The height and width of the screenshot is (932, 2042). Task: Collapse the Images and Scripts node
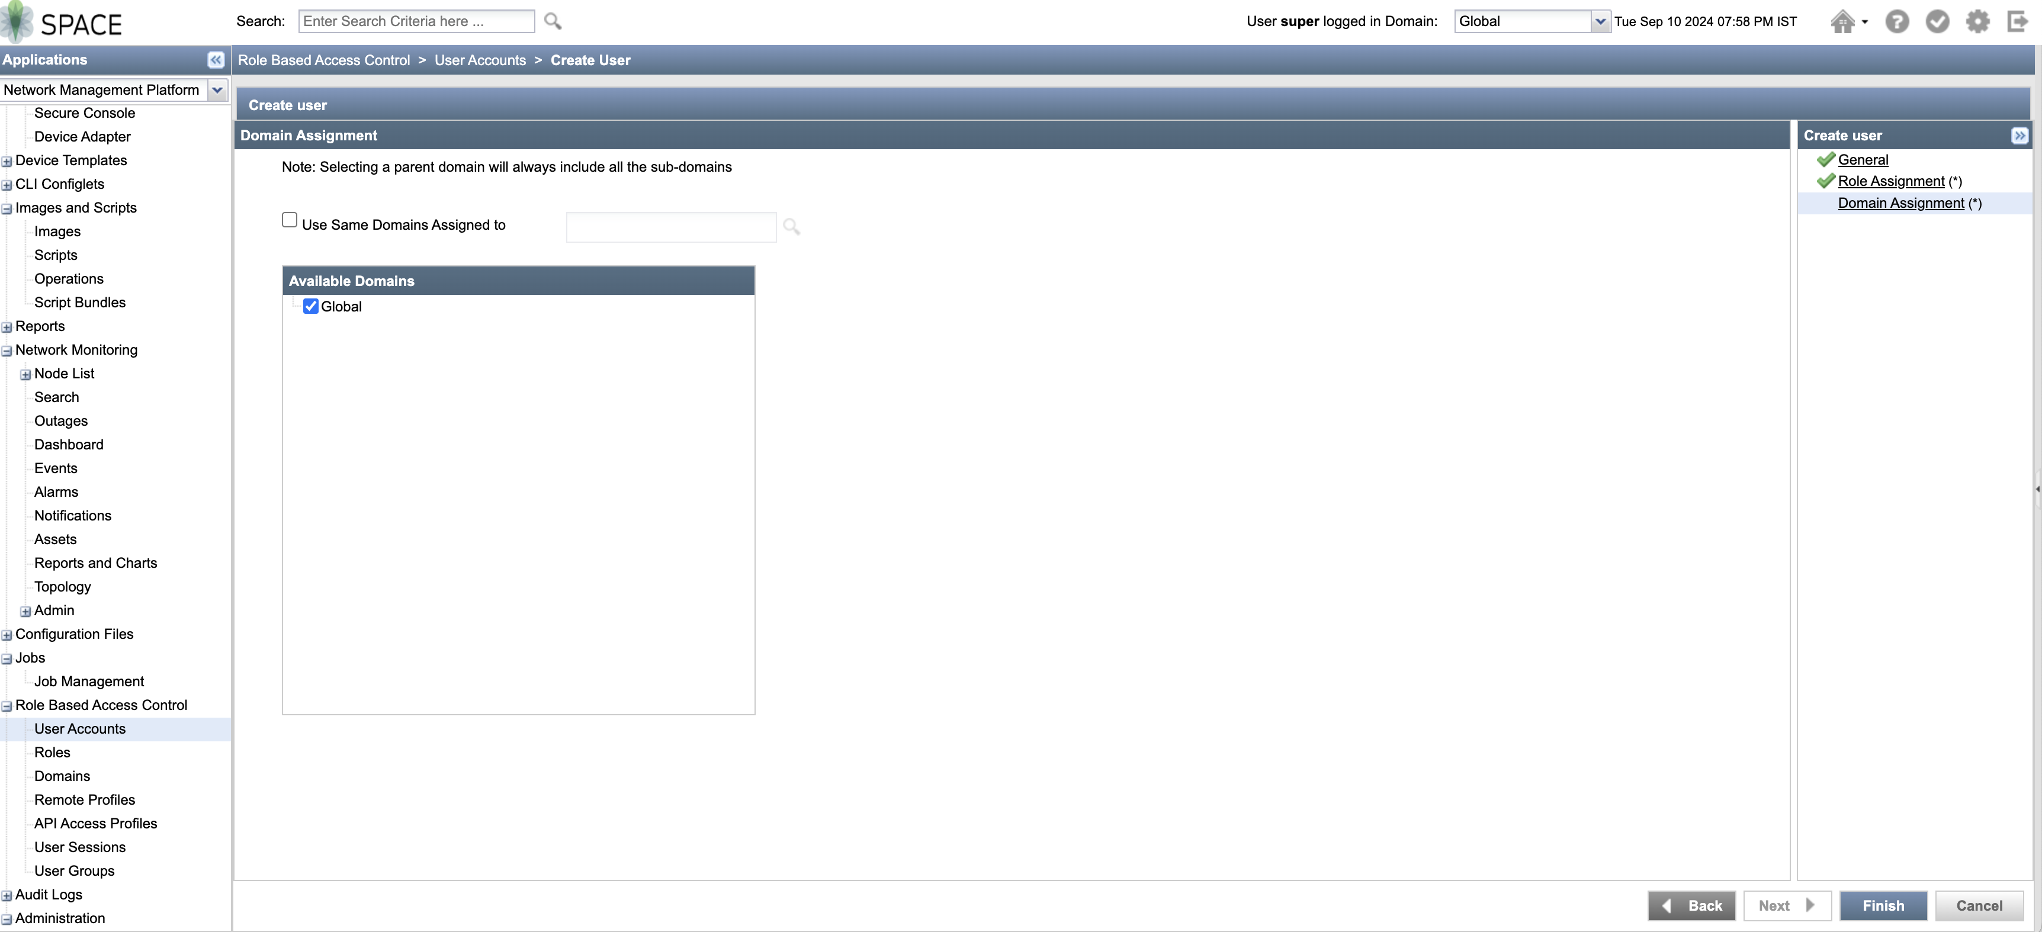tap(7, 209)
